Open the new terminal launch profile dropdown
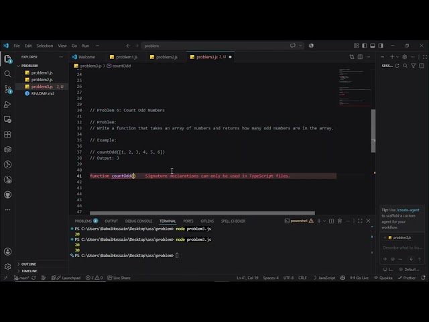 click(324, 221)
